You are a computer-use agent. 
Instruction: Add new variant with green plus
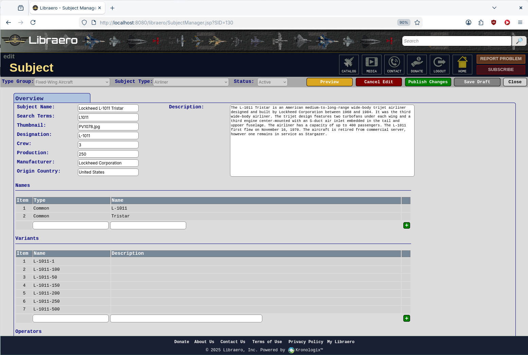(406, 318)
